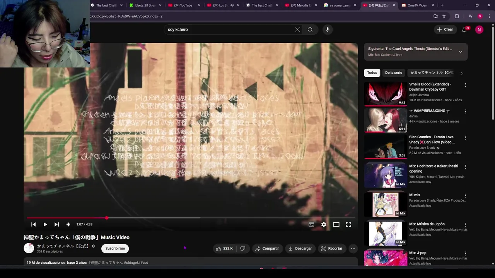Open browser profile N icon
This screenshot has height=278, width=495.
(480, 16)
